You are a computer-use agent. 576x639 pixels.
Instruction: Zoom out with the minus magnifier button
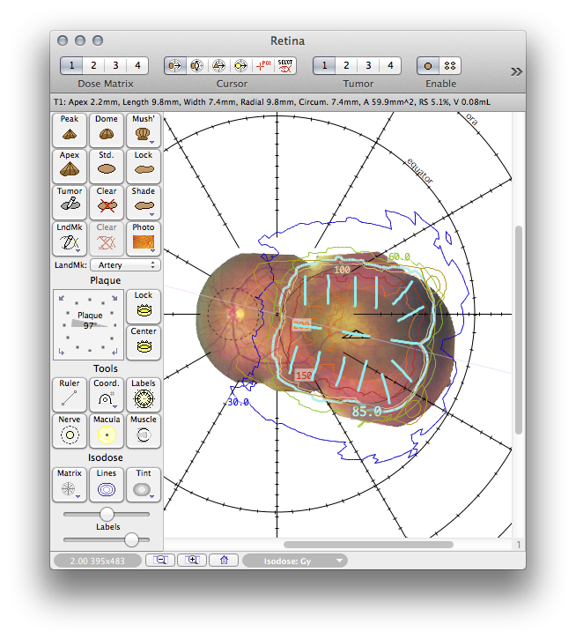(x=160, y=561)
